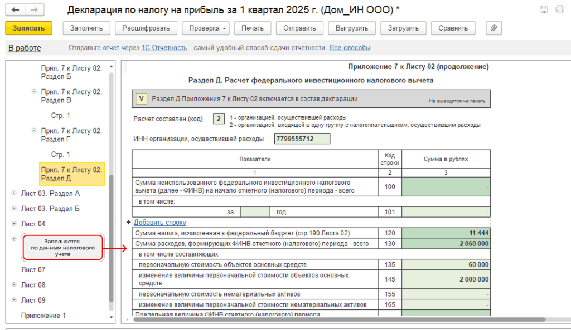Click the Все способы link
Viewport: 571px width, 330px height.
pyautogui.click(x=350, y=48)
